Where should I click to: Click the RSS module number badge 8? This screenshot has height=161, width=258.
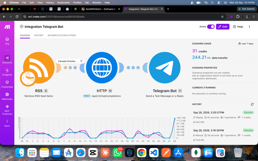click(46, 91)
